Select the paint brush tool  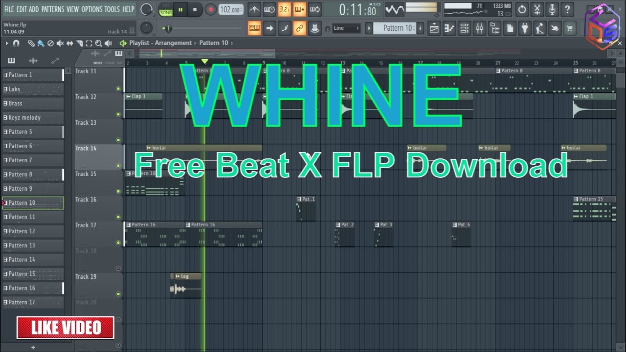pyautogui.click(x=41, y=43)
